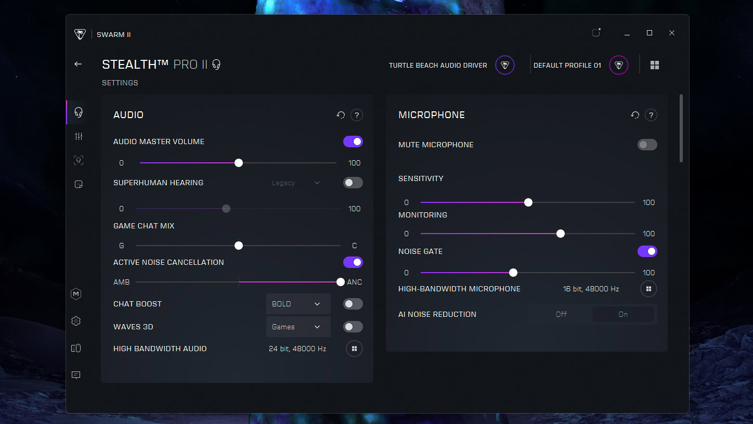This screenshot has width=753, height=424.
Task: Open app settings gear icon
Action: [x=76, y=321]
